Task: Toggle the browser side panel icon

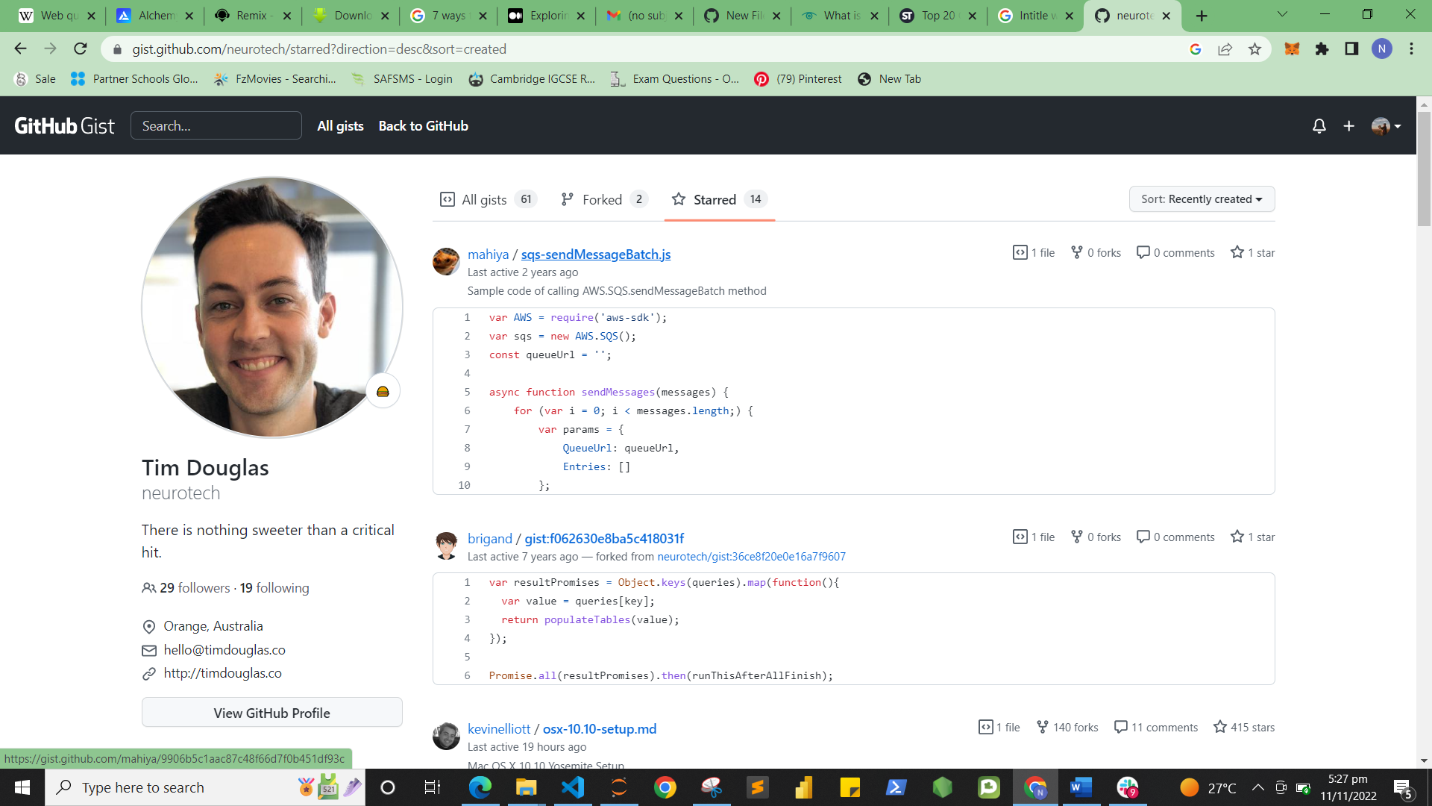Action: click(x=1351, y=49)
